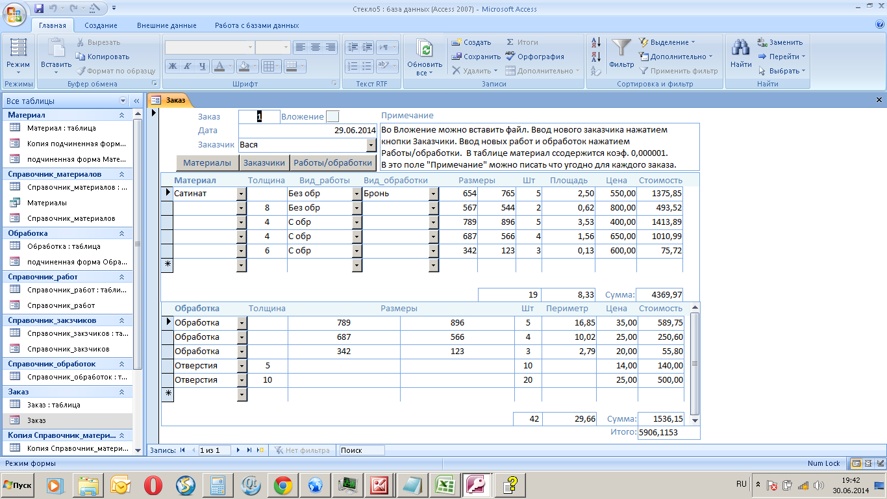Collapse the Обработка group

click(121, 233)
